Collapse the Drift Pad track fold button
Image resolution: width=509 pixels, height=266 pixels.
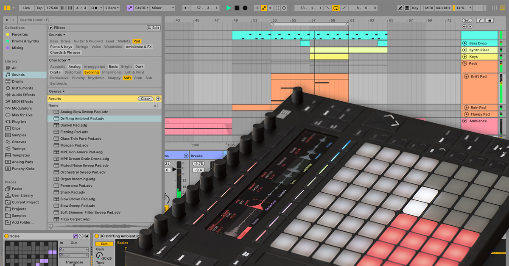(x=466, y=77)
